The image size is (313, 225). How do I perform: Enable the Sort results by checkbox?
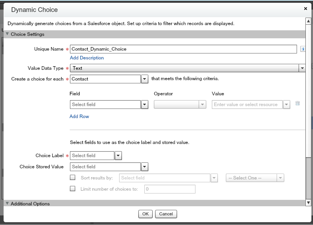pyautogui.click(x=72, y=178)
